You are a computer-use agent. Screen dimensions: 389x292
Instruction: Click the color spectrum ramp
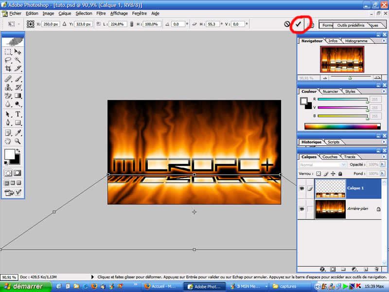tap(342, 127)
